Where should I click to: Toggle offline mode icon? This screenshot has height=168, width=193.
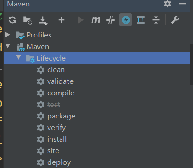click(111, 20)
